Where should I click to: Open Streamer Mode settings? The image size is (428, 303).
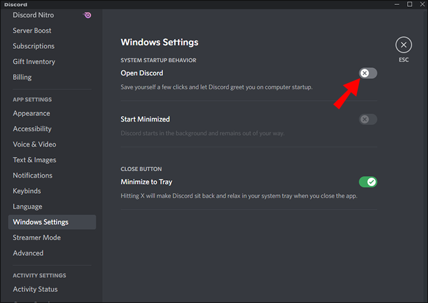tap(37, 238)
